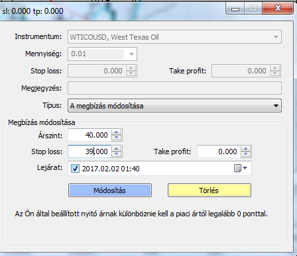The width and height of the screenshot is (297, 256).
Task: Click the Megbízás módosítása group label
Action: pyautogui.click(x=42, y=122)
